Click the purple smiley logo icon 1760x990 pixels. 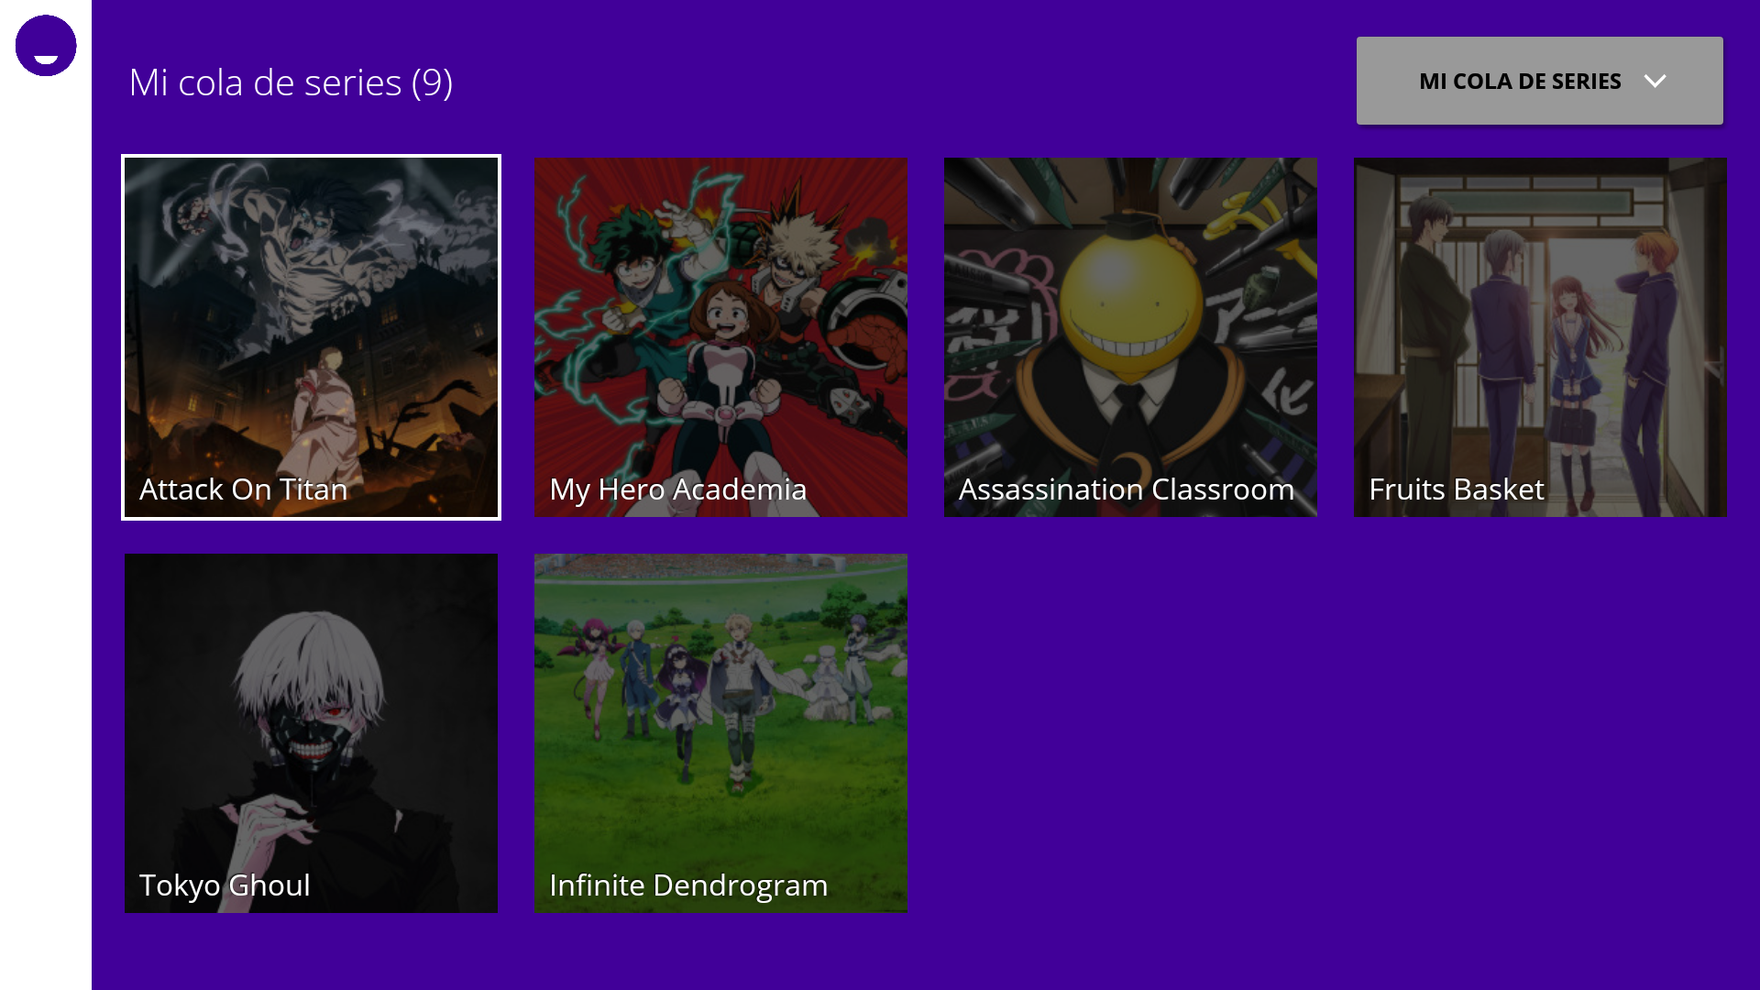point(46,46)
